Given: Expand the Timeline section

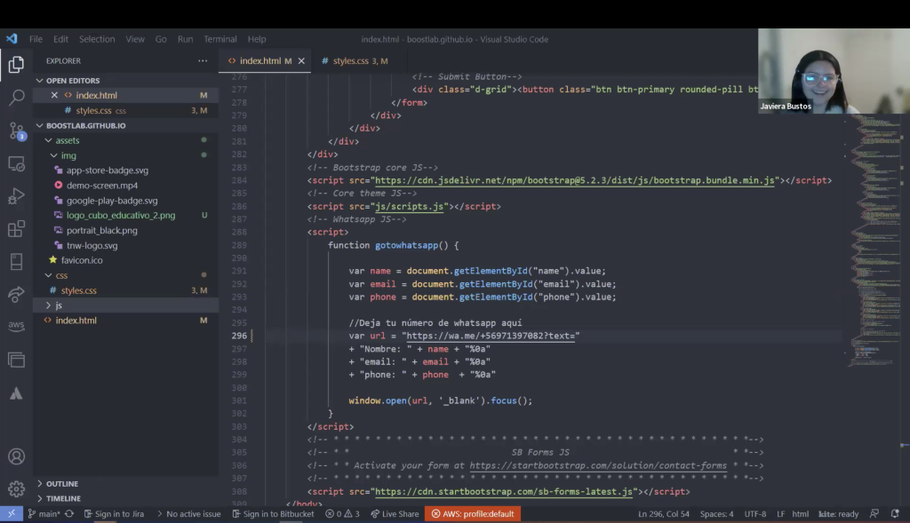Looking at the screenshot, I should click(x=125, y=499).
